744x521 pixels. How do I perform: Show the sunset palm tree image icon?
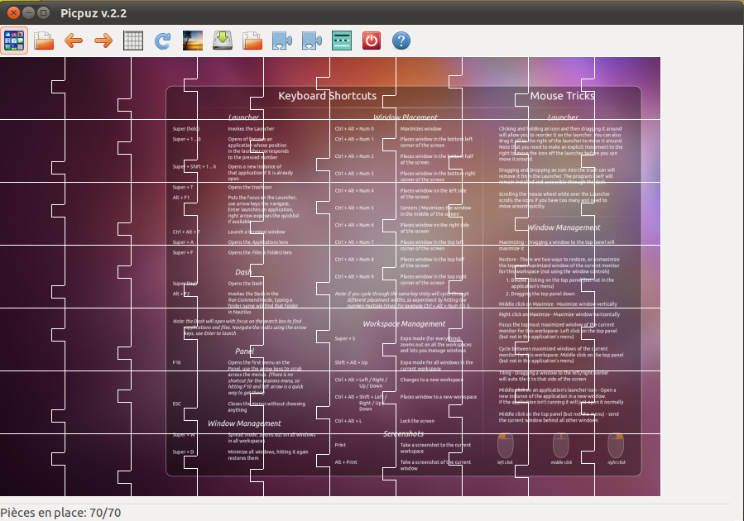point(193,41)
